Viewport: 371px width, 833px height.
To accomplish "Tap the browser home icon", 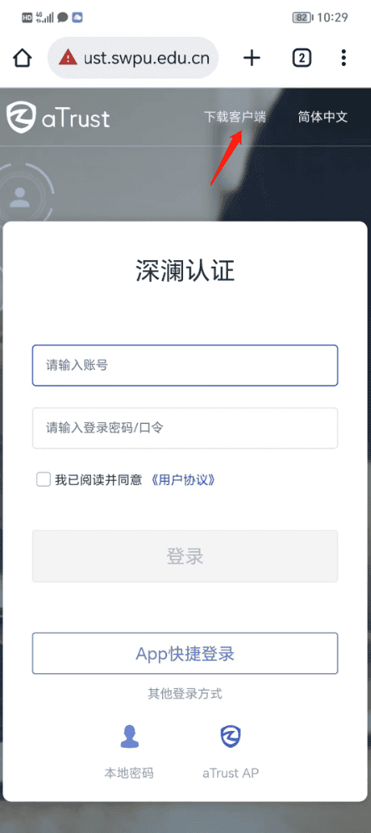I will tap(23, 58).
